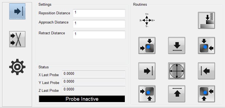The height and width of the screenshot is (108, 225).
Task: Probe up toward the top surface
Action: (177, 93)
